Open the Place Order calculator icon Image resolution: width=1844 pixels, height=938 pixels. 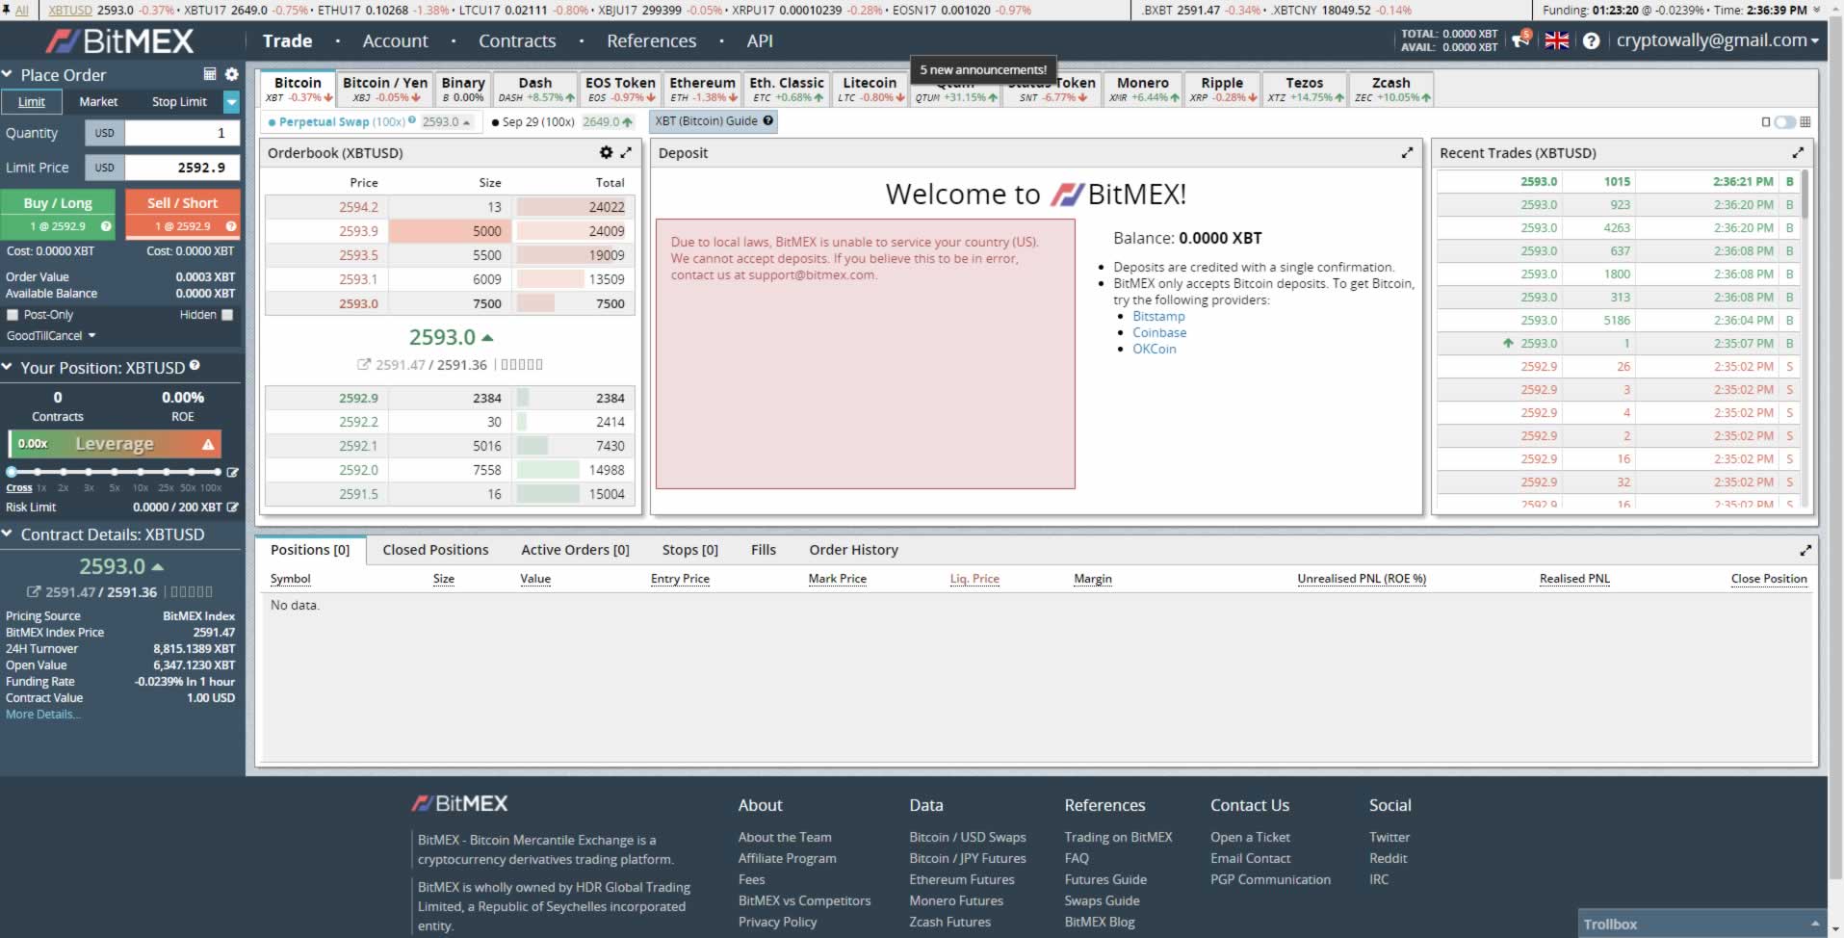tap(210, 74)
